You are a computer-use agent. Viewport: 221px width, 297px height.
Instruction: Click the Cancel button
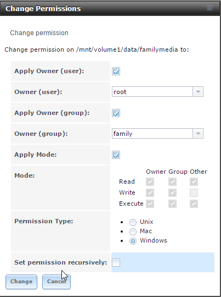[x=56, y=282]
